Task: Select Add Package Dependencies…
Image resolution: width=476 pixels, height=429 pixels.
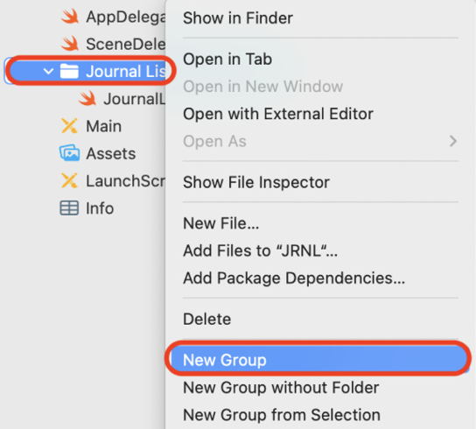Action: [x=294, y=278]
